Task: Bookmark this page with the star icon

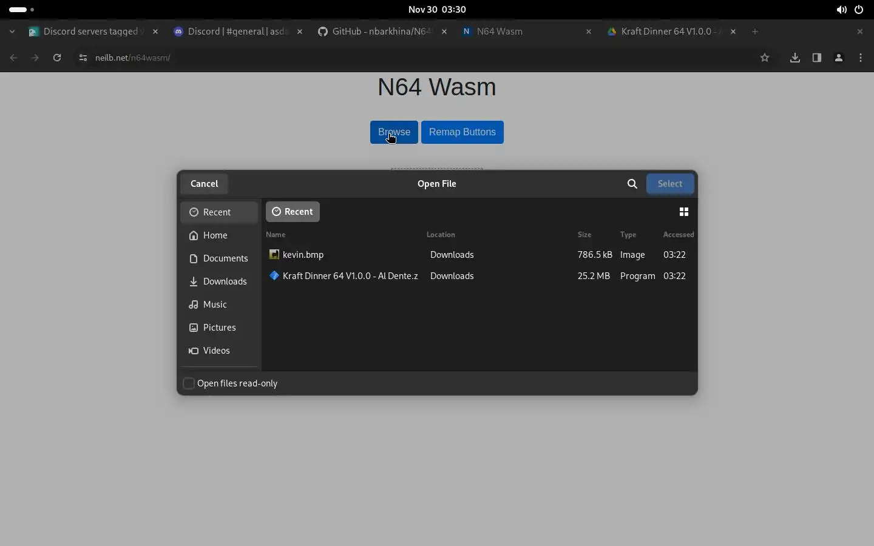Action: [765, 58]
